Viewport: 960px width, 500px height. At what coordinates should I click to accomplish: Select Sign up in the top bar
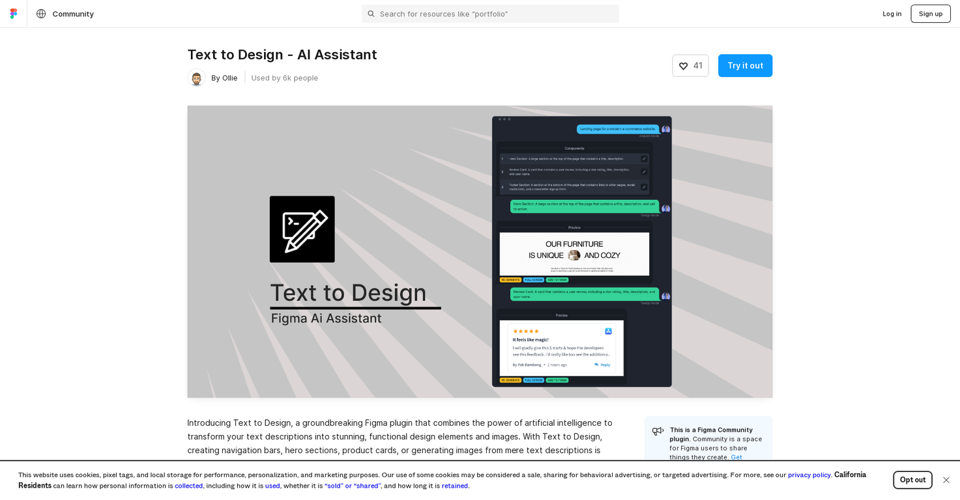pyautogui.click(x=930, y=13)
